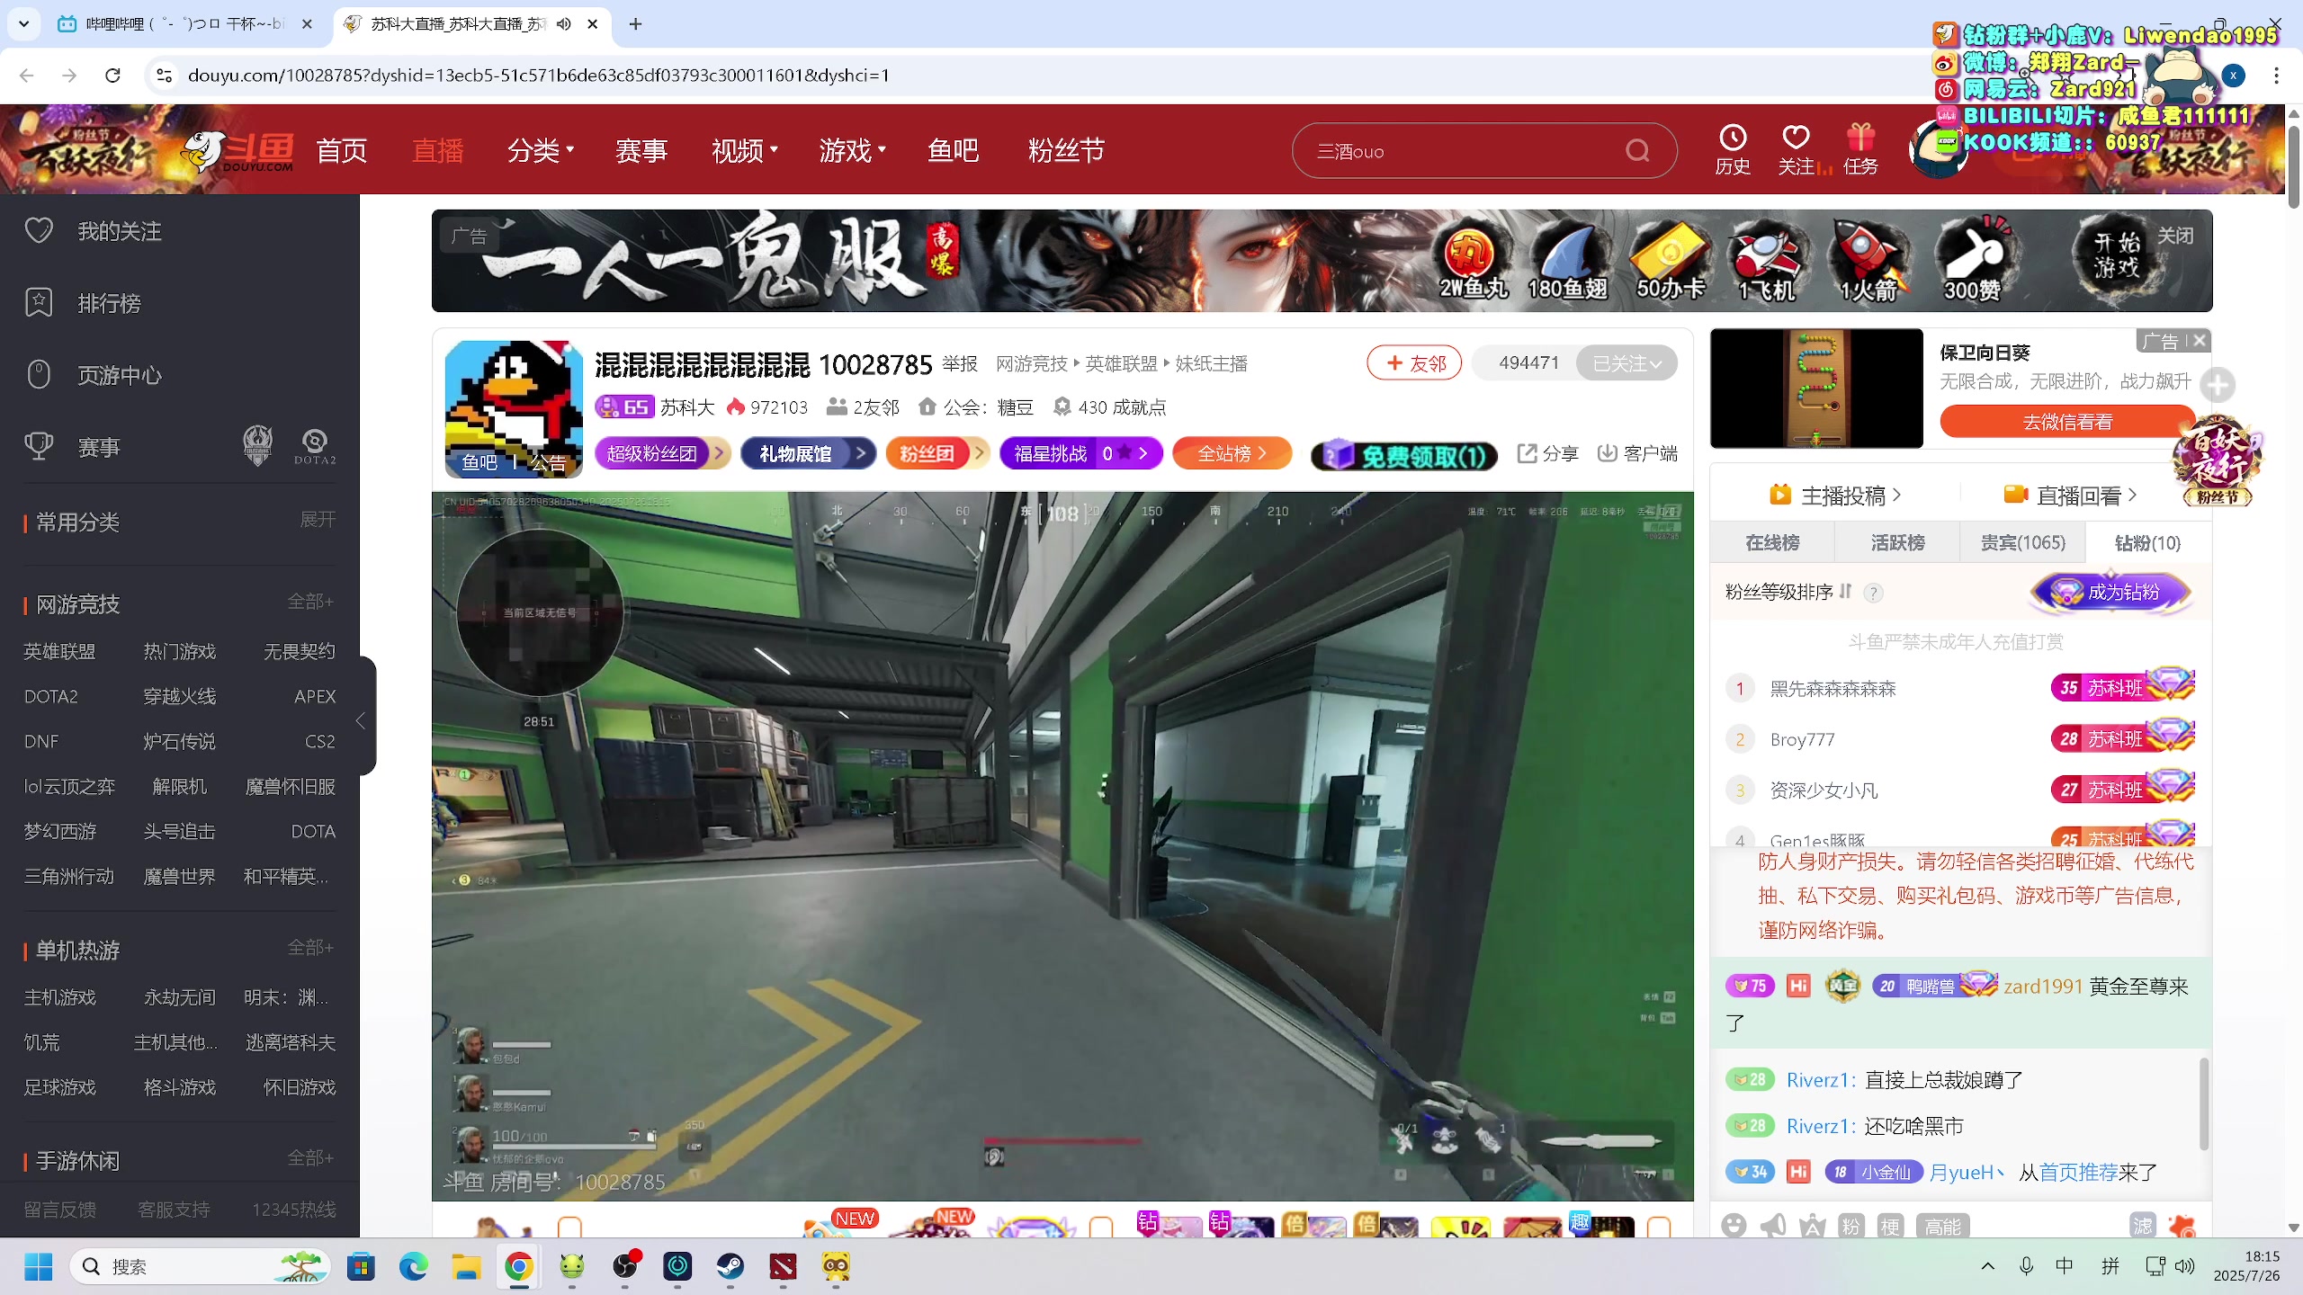
Task: Open the 已关注 follow dropdown
Action: pyautogui.click(x=1626, y=363)
